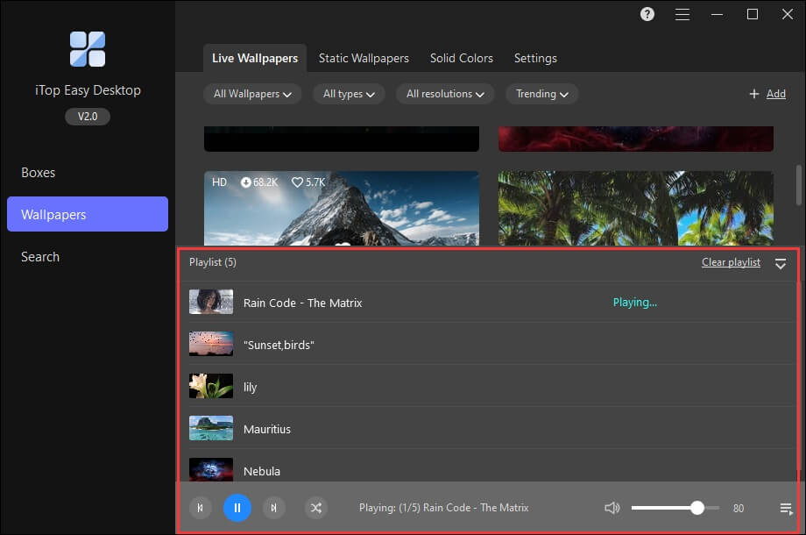Screen dimensions: 806x535
Task: Pause the playing wallpaper
Action: [237, 508]
